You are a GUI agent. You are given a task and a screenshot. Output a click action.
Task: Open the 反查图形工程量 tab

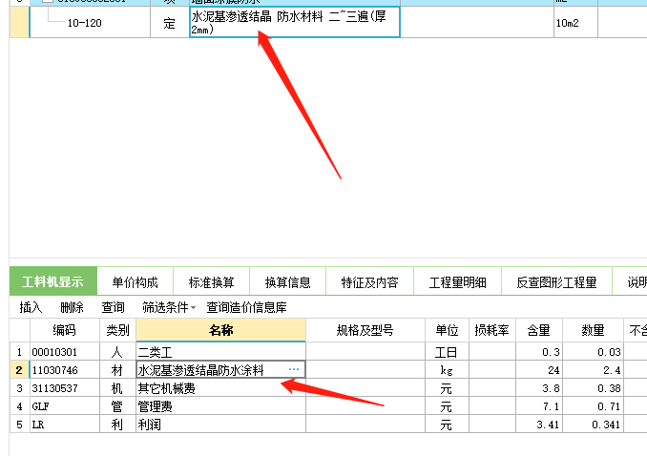tap(556, 282)
